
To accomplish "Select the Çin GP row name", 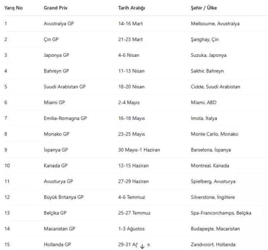I will (x=51, y=39).
